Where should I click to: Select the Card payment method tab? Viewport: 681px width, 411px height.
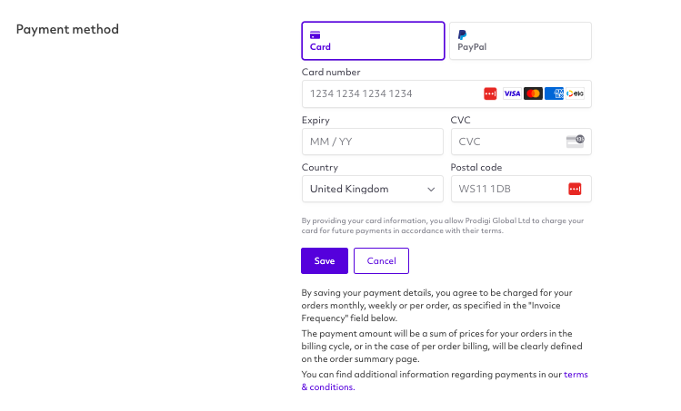point(373,41)
